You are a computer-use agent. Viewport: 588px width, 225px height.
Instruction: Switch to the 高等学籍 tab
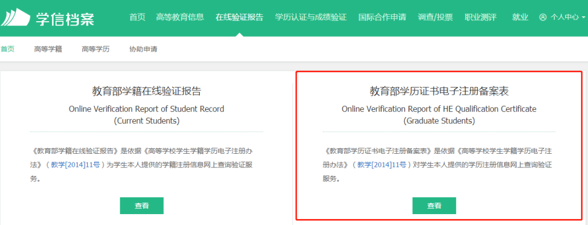[x=48, y=49]
